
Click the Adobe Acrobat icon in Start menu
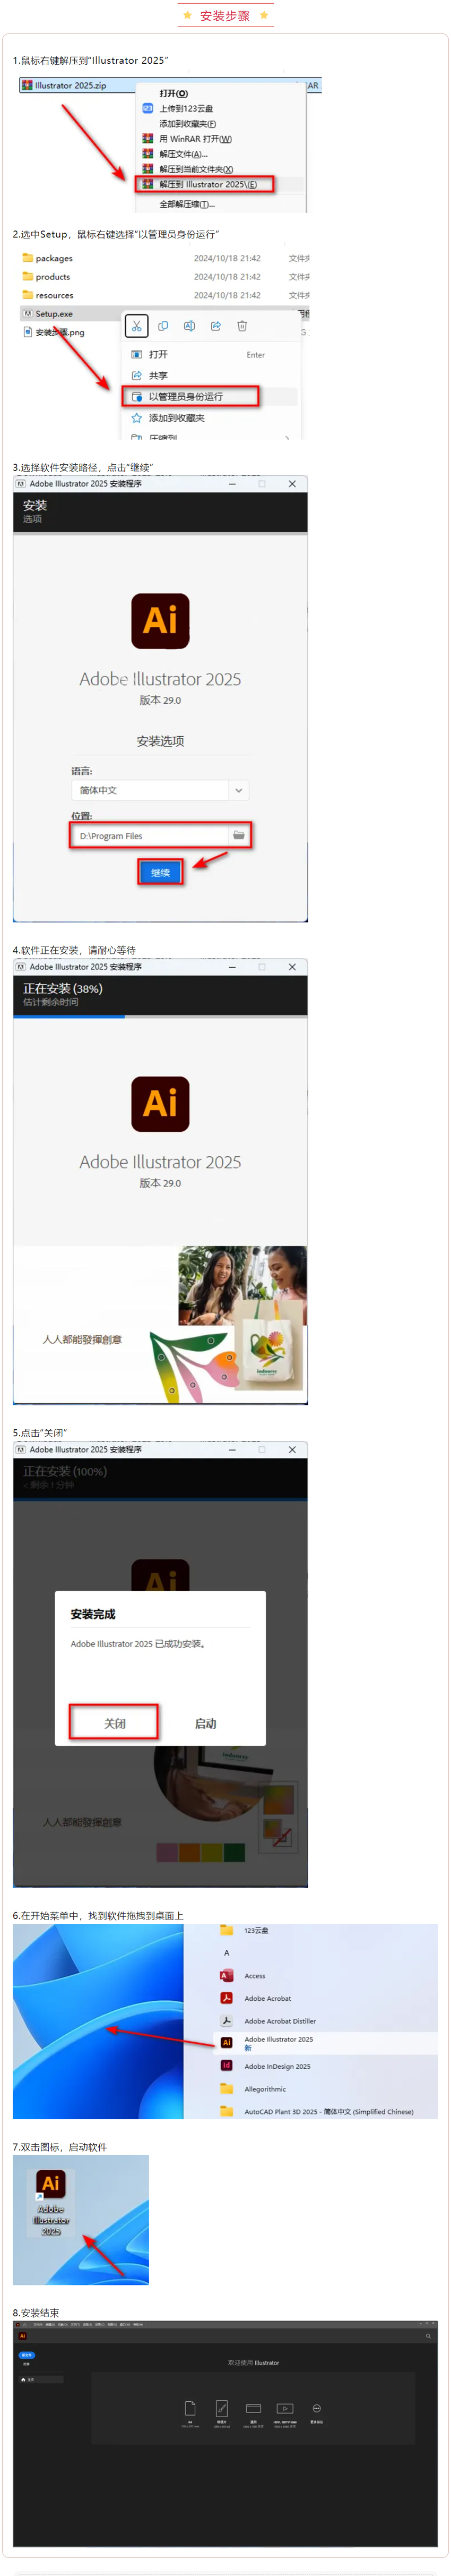(x=226, y=1997)
